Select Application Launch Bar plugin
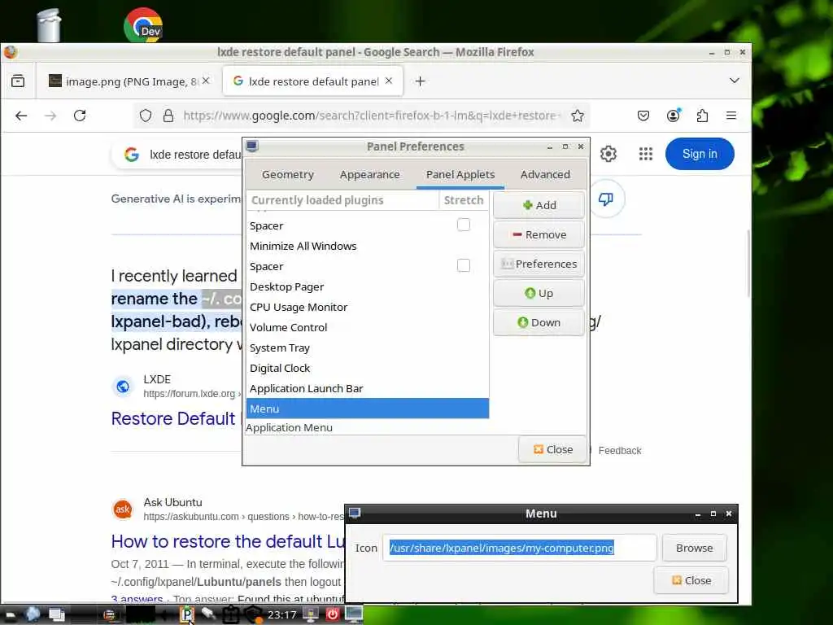 coord(367,388)
